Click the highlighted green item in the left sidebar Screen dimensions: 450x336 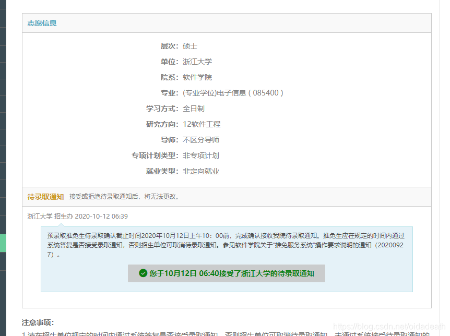click(3, 243)
